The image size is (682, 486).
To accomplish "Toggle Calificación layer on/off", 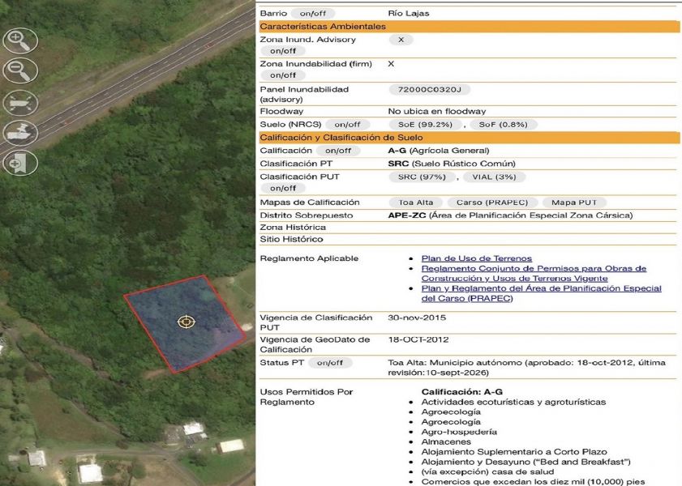I will pos(338,151).
